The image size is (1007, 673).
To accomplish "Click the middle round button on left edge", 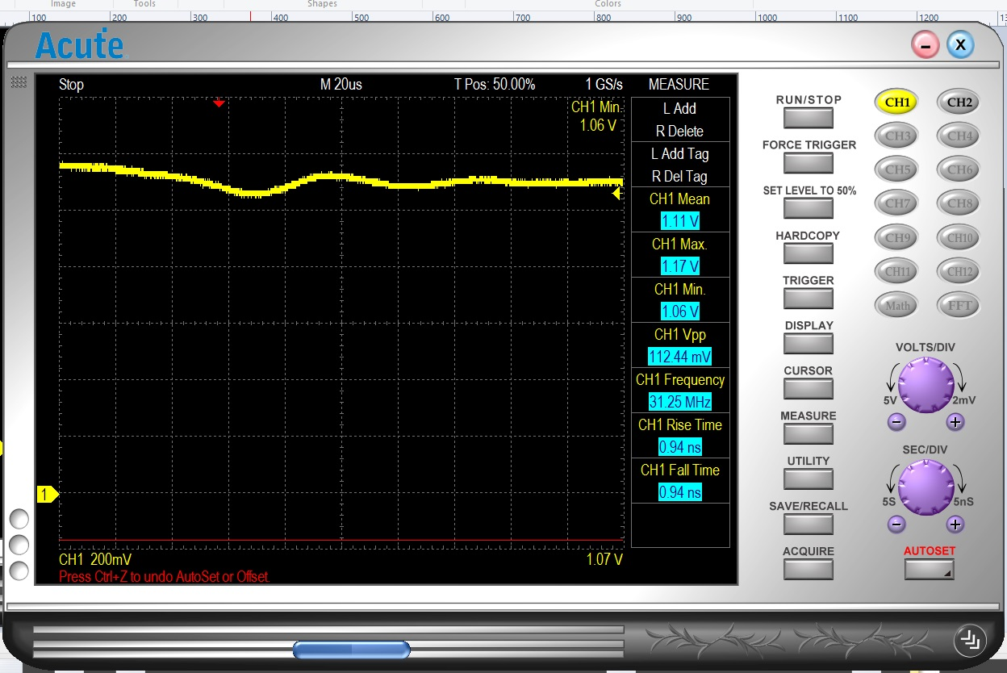I will pyautogui.click(x=19, y=545).
